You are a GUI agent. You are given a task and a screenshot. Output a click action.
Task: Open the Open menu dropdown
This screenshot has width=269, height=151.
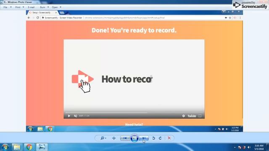[56, 7]
